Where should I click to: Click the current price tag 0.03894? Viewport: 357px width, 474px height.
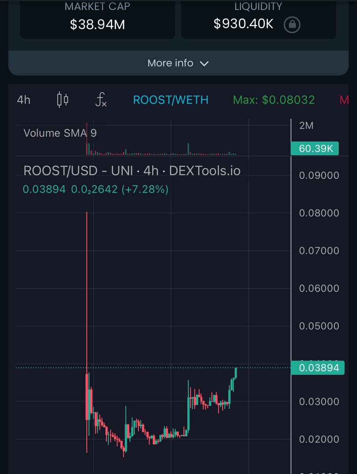coord(318,368)
